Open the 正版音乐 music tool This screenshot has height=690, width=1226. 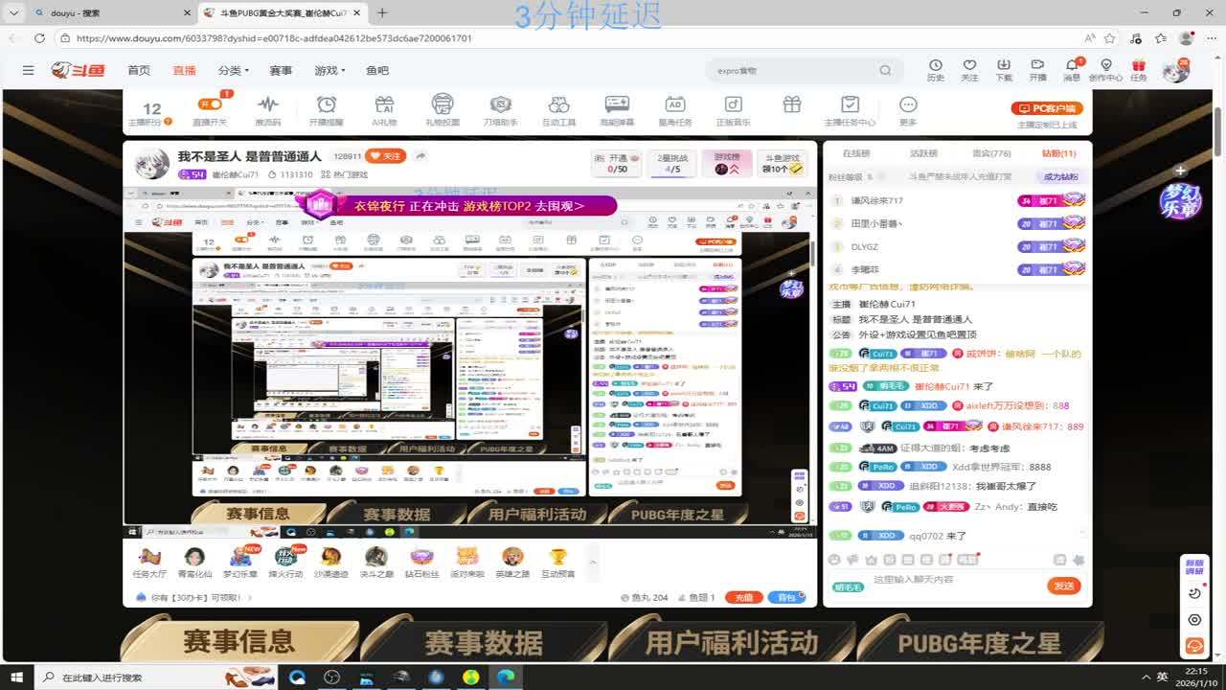[734, 111]
